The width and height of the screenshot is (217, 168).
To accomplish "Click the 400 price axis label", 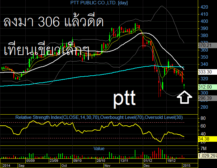I will point(204,21).
